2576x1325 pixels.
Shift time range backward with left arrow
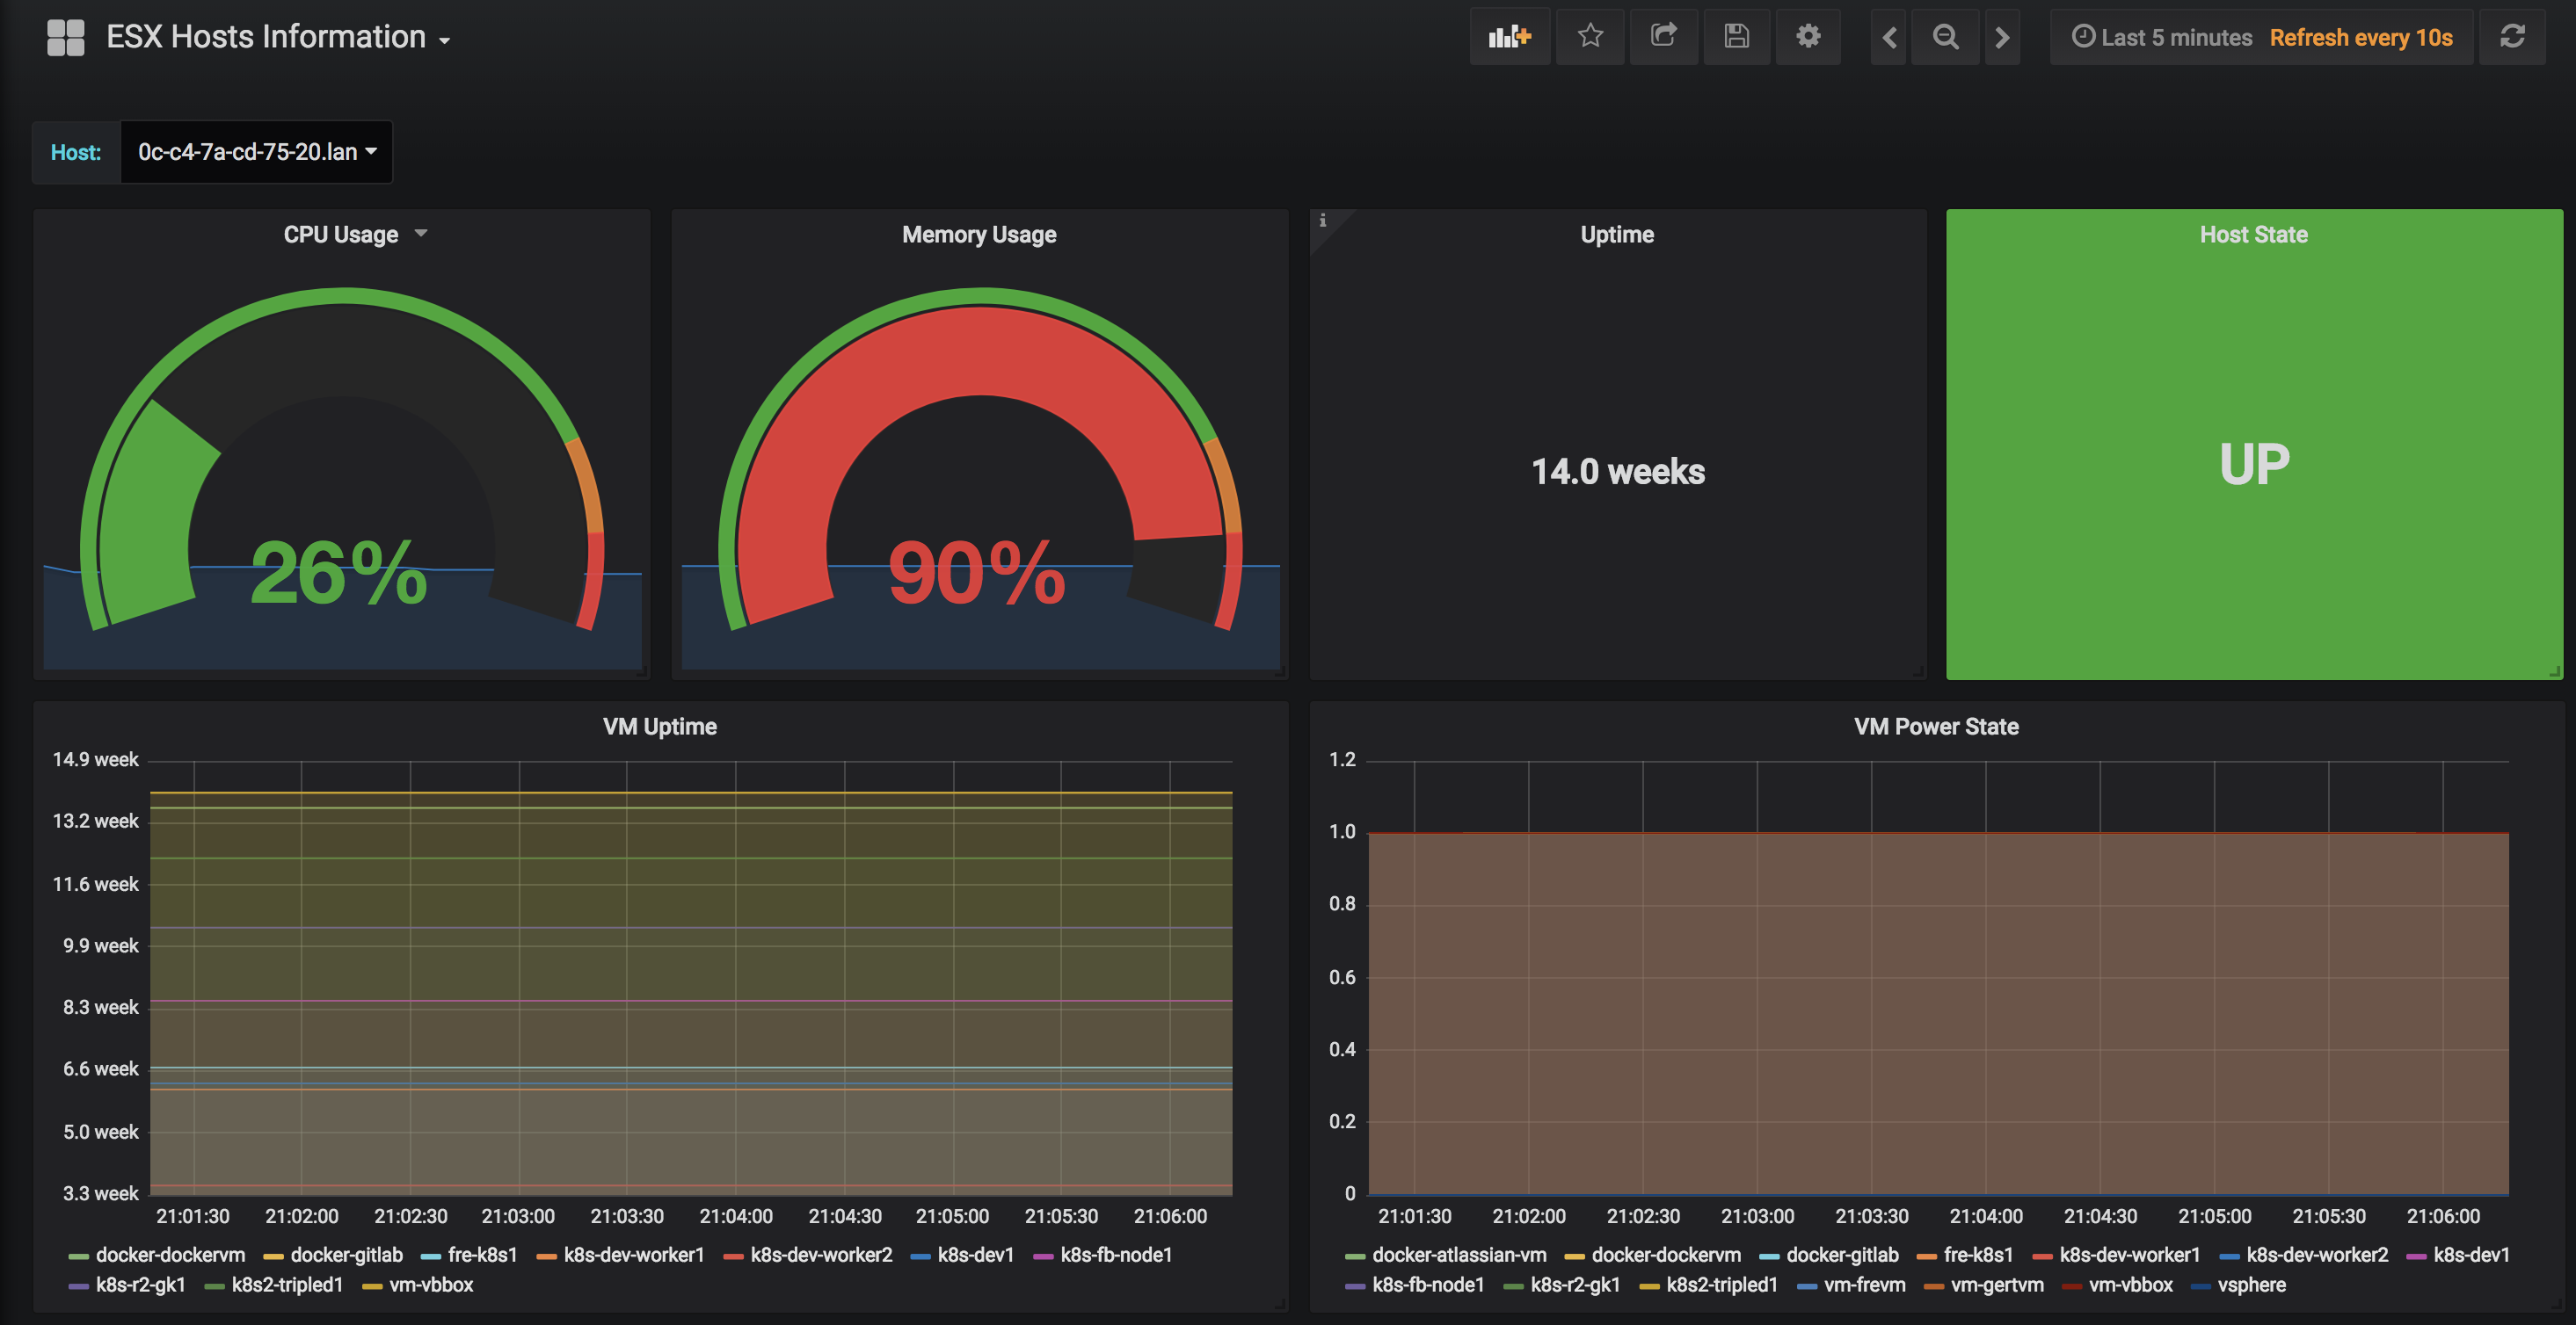(1888, 38)
